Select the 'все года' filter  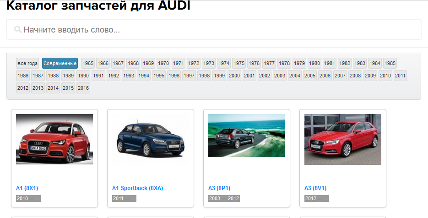pyautogui.click(x=27, y=63)
